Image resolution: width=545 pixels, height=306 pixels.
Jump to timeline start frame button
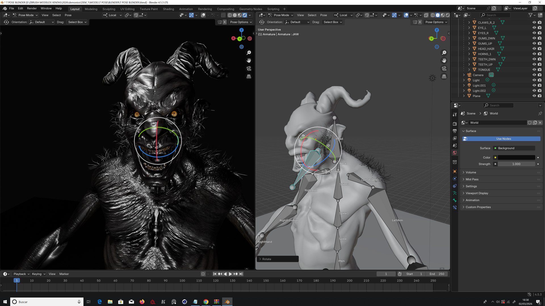[215, 274]
